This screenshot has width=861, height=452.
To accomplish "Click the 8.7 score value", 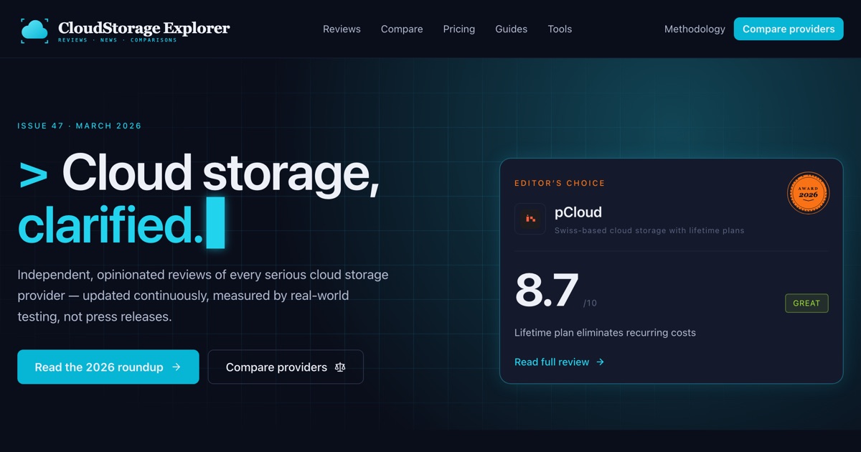I will tap(547, 291).
